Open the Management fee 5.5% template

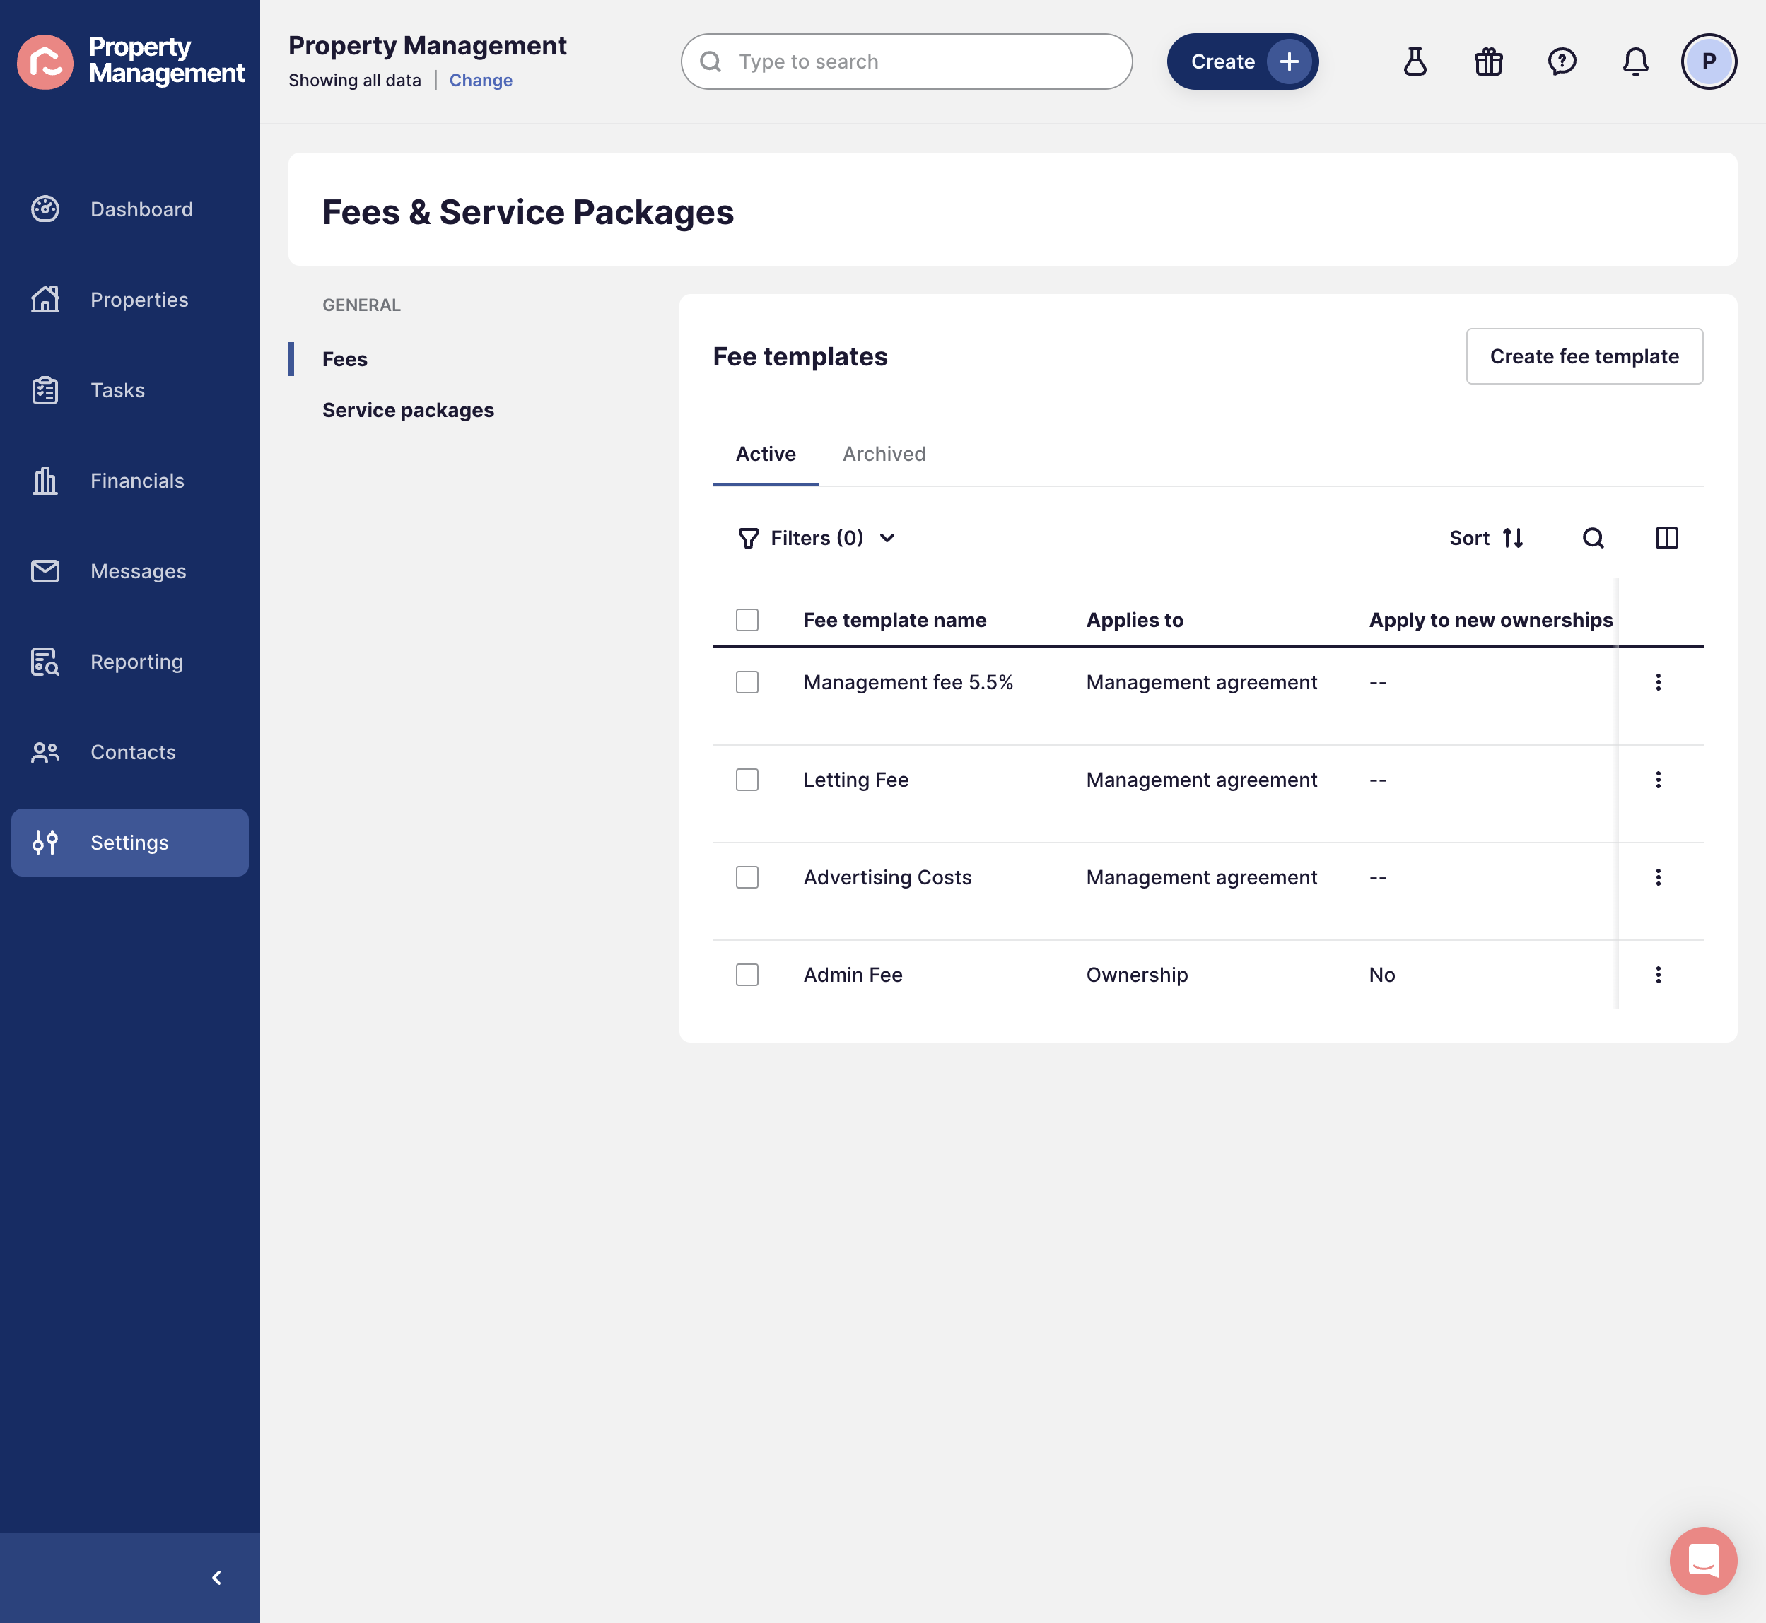[x=908, y=682]
